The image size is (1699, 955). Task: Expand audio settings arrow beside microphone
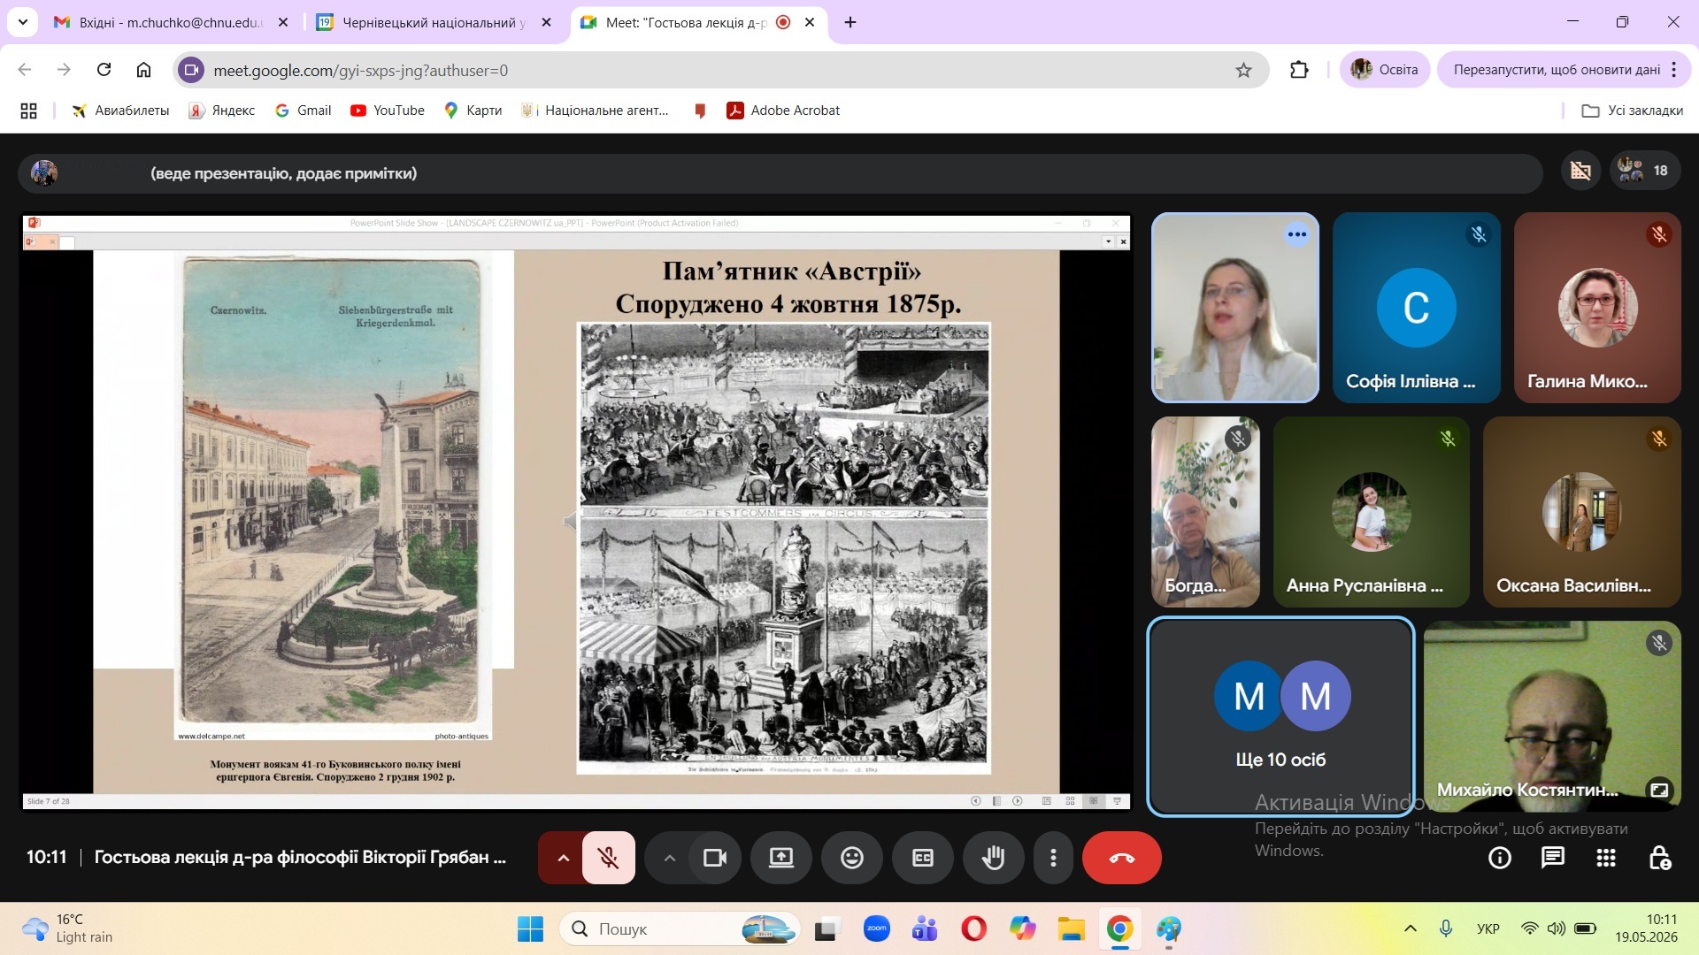(x=563, y=858)
